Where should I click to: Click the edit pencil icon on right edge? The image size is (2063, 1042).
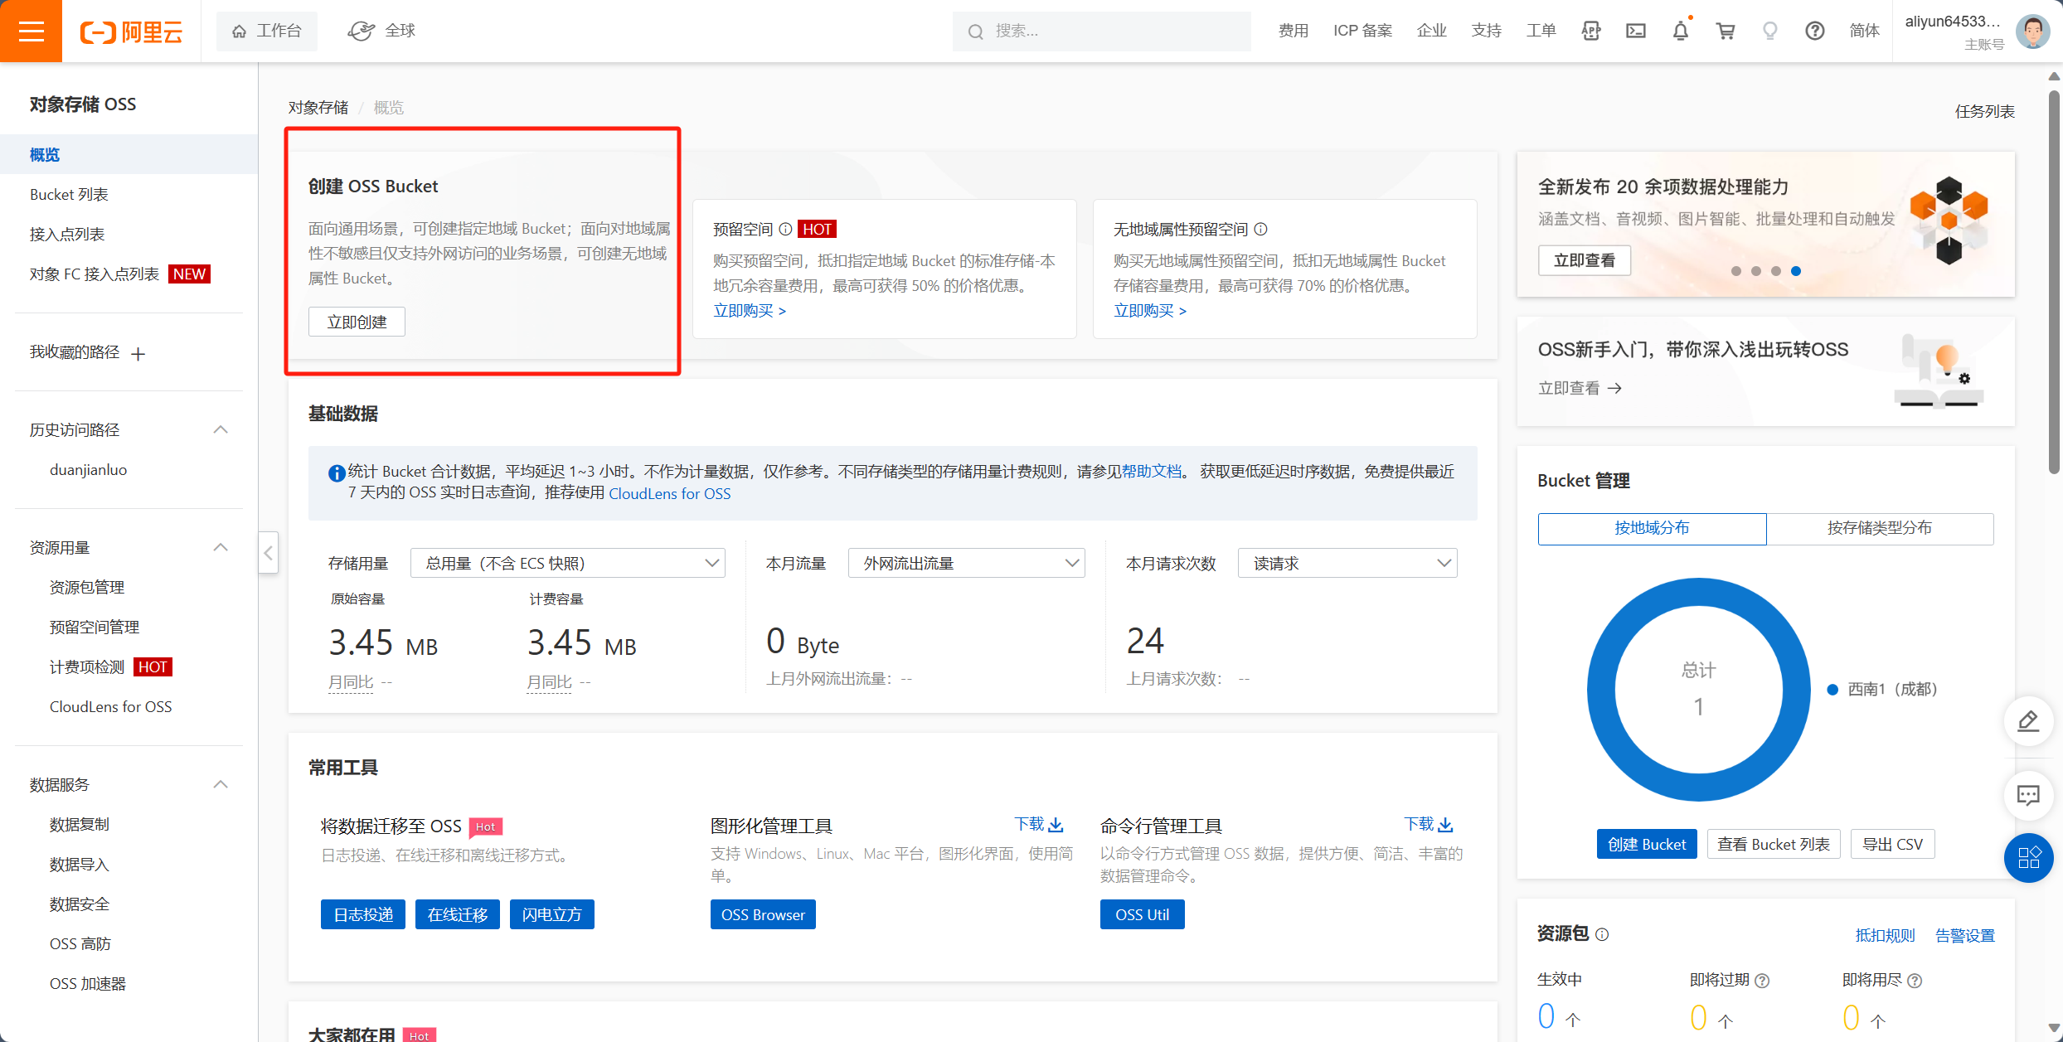(x=2028, y=722)
